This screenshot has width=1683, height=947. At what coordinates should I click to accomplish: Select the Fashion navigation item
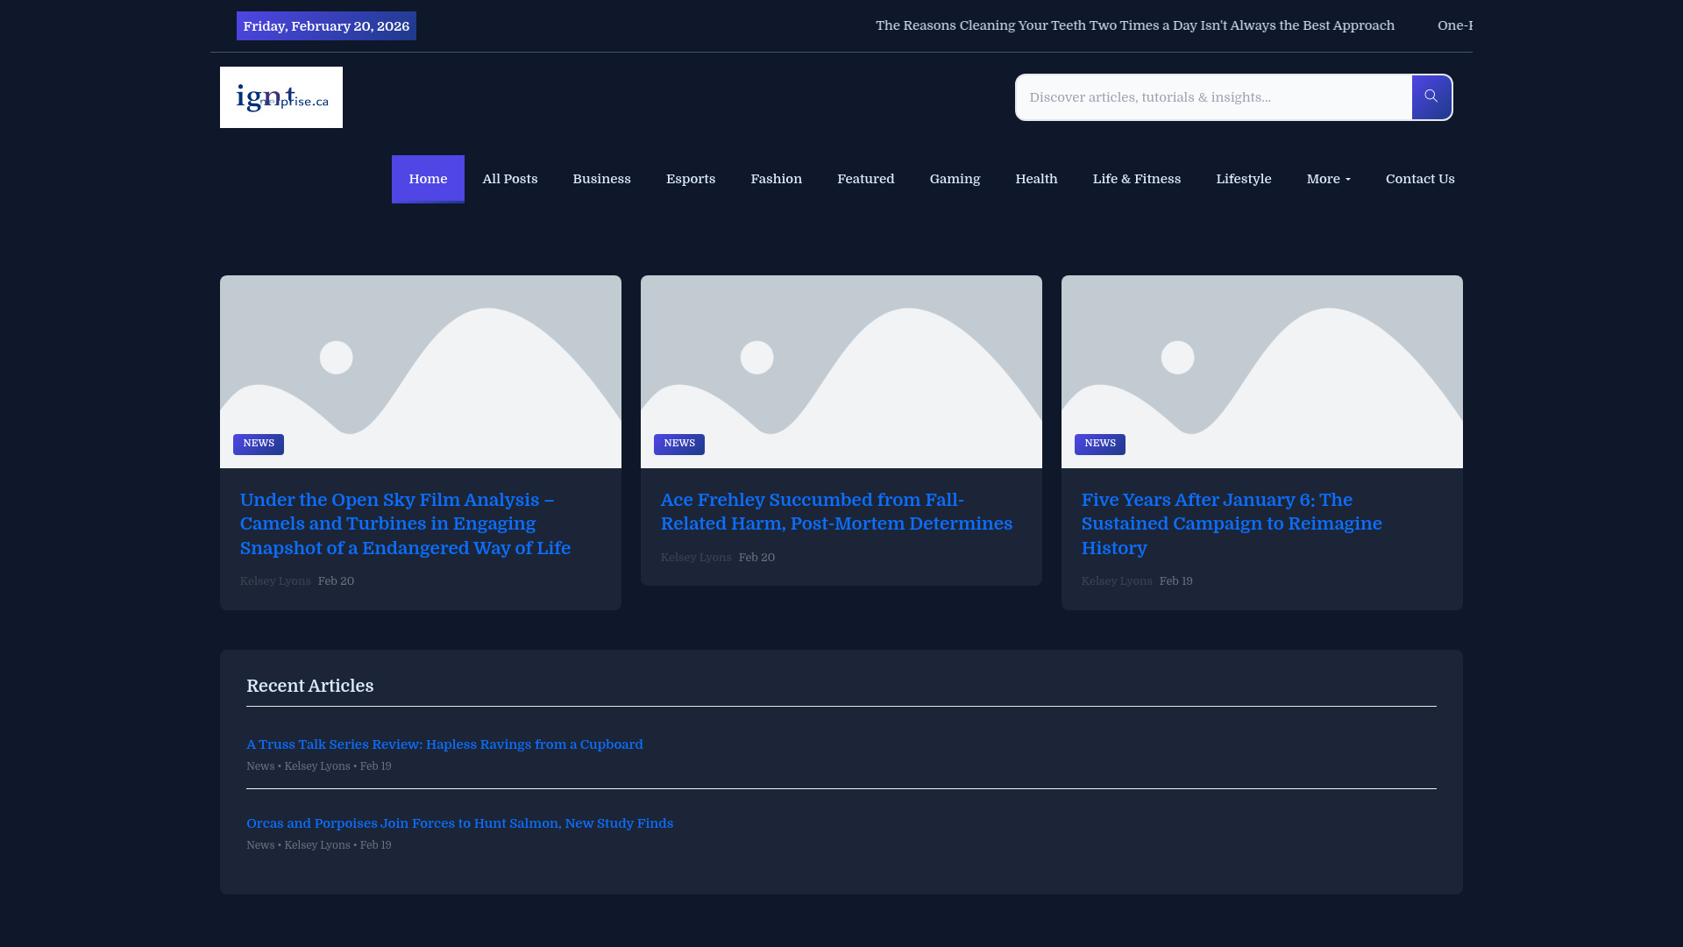tap(777, 179)
